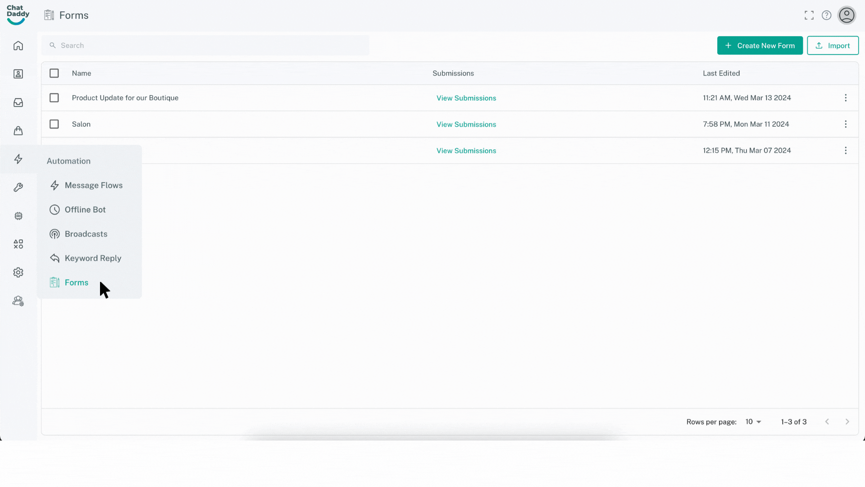This screenshot has height=487, width=865.
Task: Open the wrench tools sidebar icon
Action: 18,188
